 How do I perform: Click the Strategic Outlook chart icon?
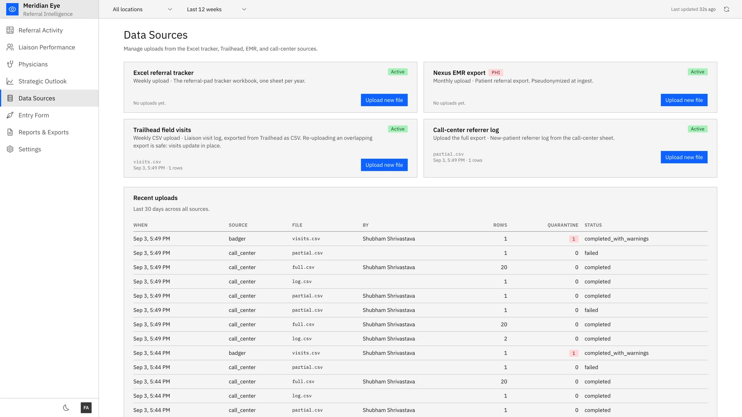10,81
